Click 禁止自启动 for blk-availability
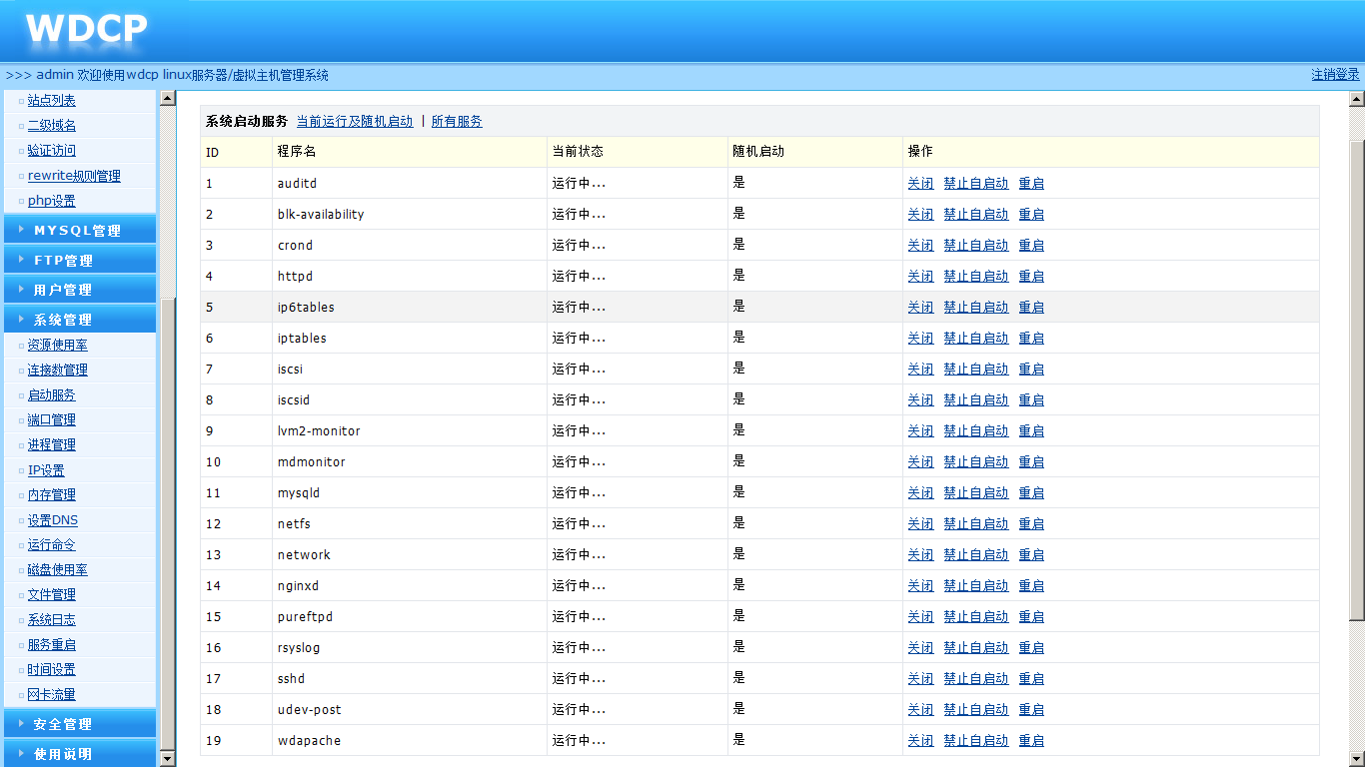Screen dimensions: 1365x767 coord(976,215)
